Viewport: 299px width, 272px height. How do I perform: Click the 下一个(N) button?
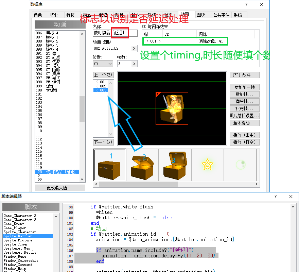tap(103, 142)
